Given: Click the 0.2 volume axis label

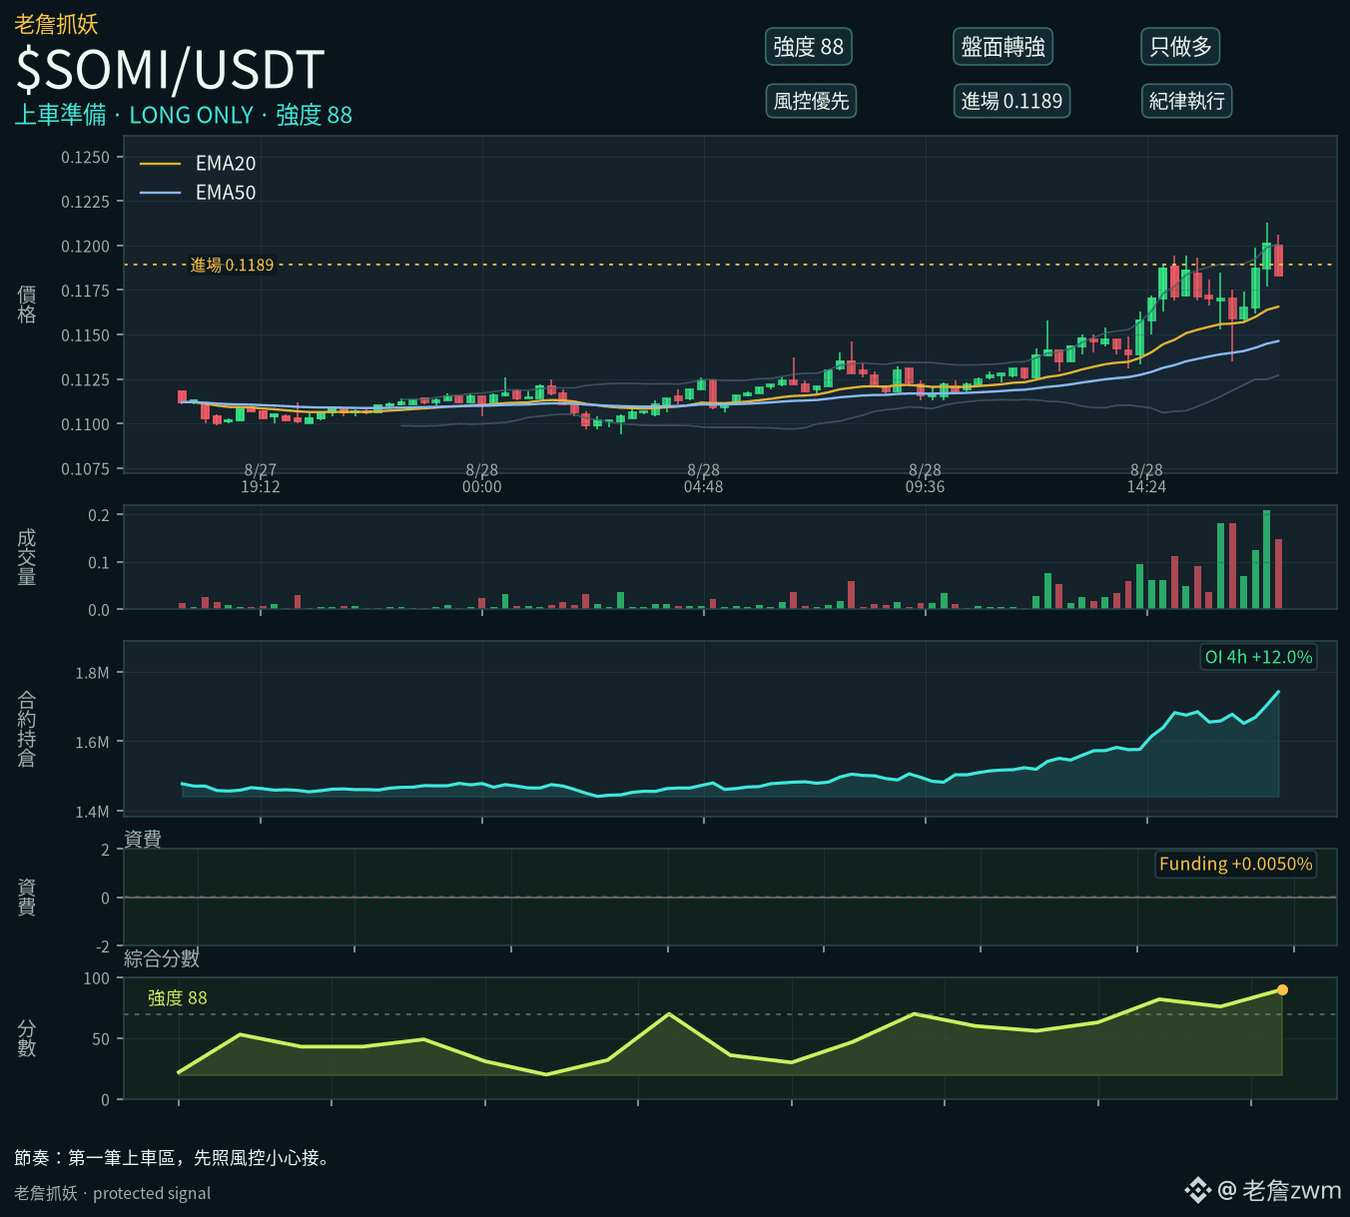Looking at the screenshot, I should (x=99, y=516).
